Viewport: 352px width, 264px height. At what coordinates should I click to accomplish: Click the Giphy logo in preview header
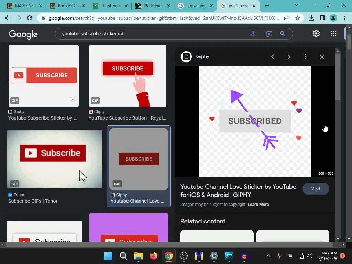tap(186, 57)
